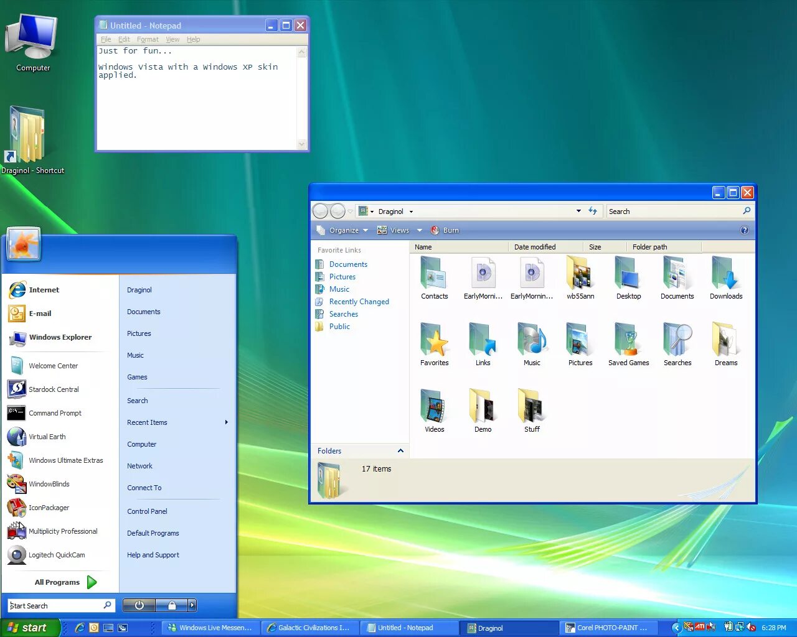Open Notepad Edit menu
This screenshot has height=637, width=797.
tap(125, 39)
